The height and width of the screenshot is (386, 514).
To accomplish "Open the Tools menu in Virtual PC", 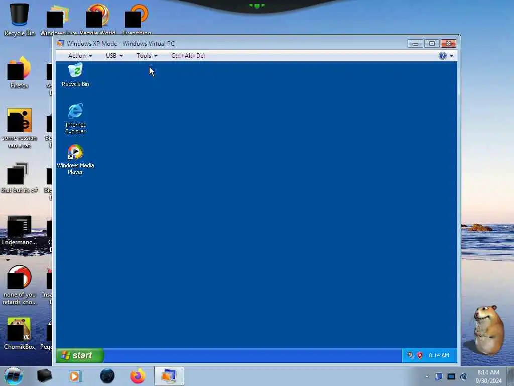I will (x=147, y=56).
